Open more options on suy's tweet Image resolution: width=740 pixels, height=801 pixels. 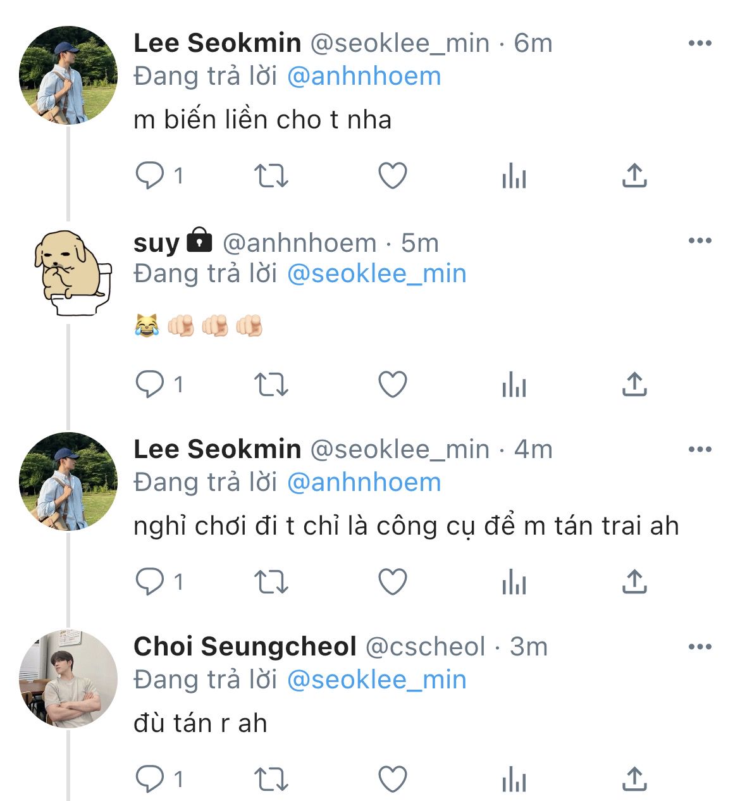click(700, 240)
